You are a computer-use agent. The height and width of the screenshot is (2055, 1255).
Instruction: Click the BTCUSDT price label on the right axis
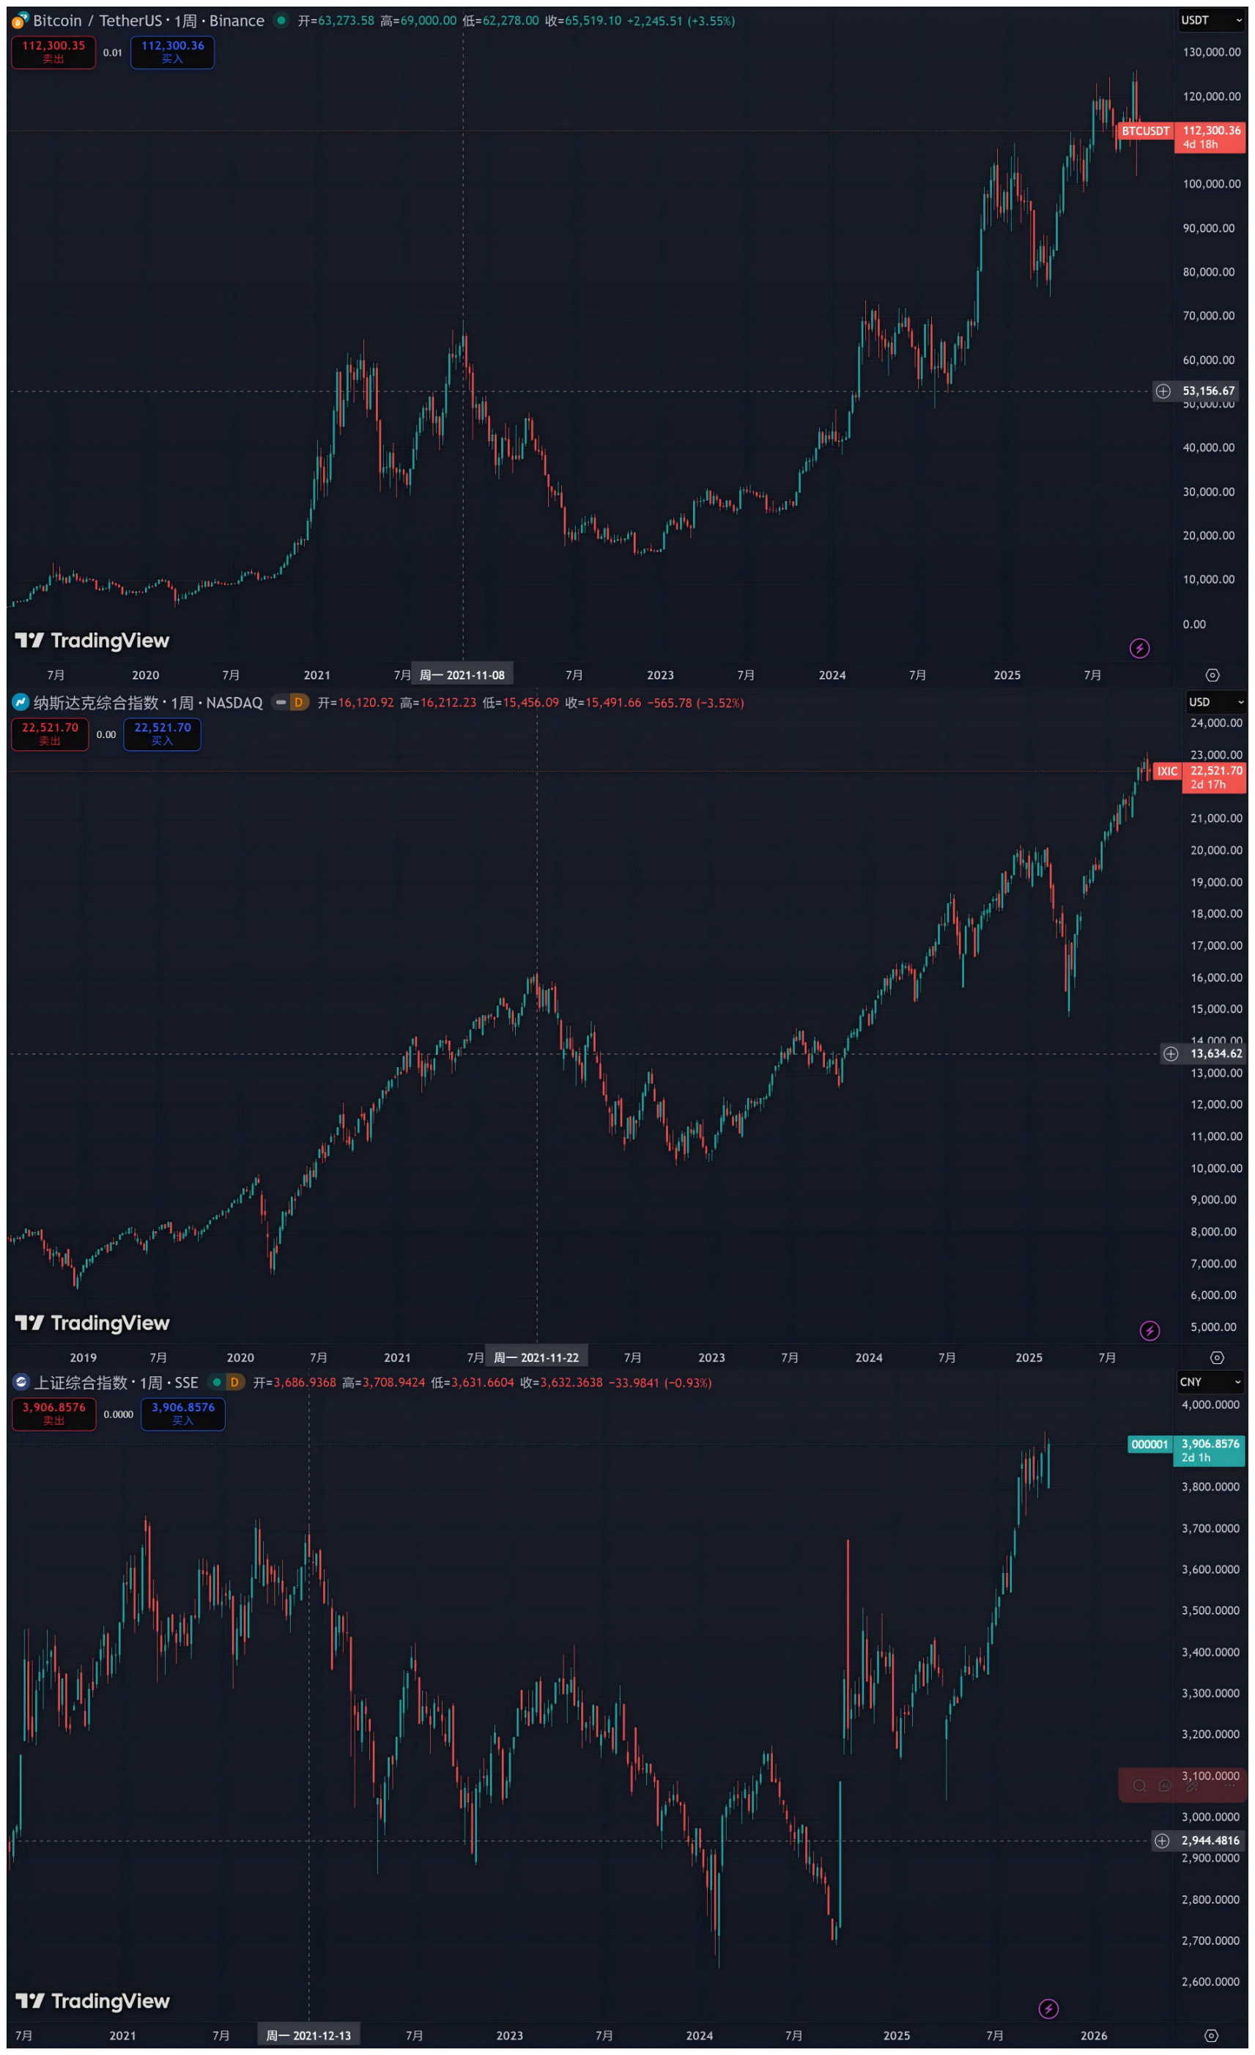[x=1145, y=131]
